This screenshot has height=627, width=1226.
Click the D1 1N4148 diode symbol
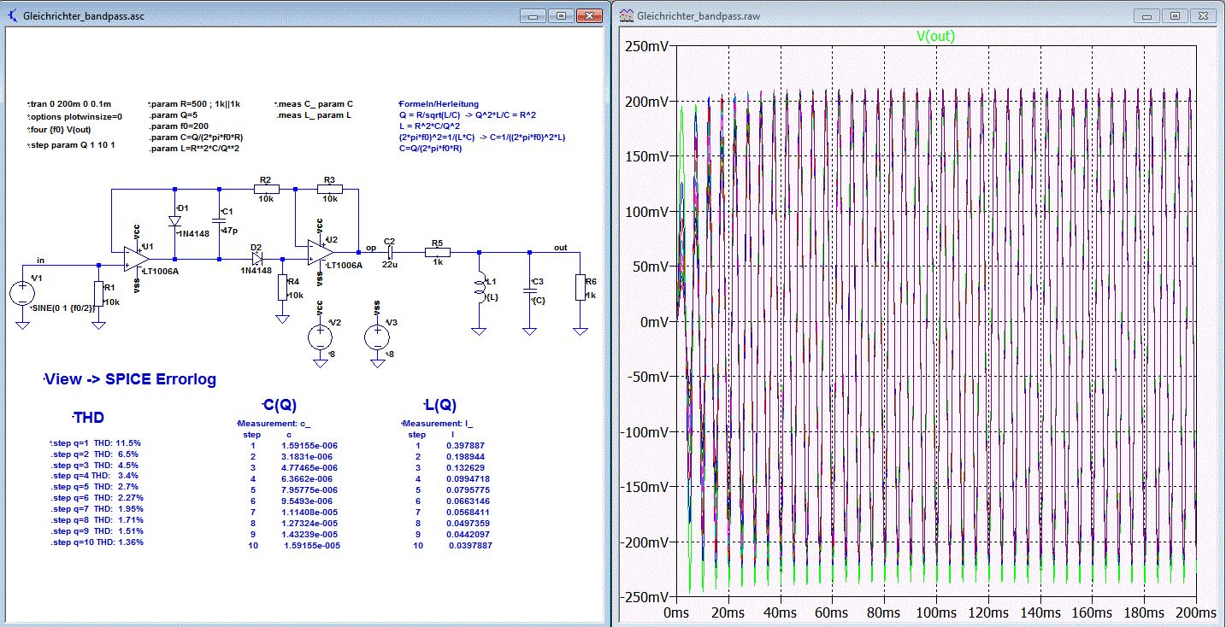(x=174, y=220)
